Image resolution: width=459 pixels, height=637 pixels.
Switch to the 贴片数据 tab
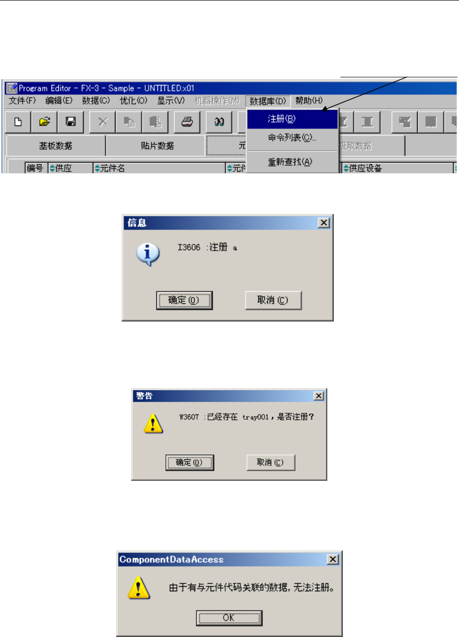(x=155, y=146)
